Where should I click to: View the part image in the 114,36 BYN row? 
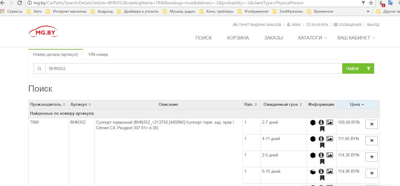click(x=330, y=155)
